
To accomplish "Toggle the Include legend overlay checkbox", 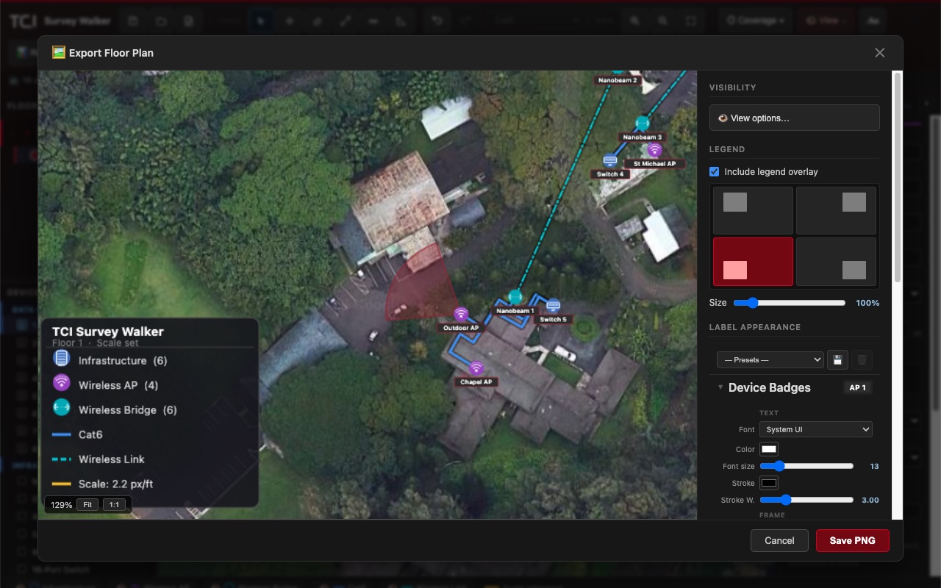I will click(714, 171).
